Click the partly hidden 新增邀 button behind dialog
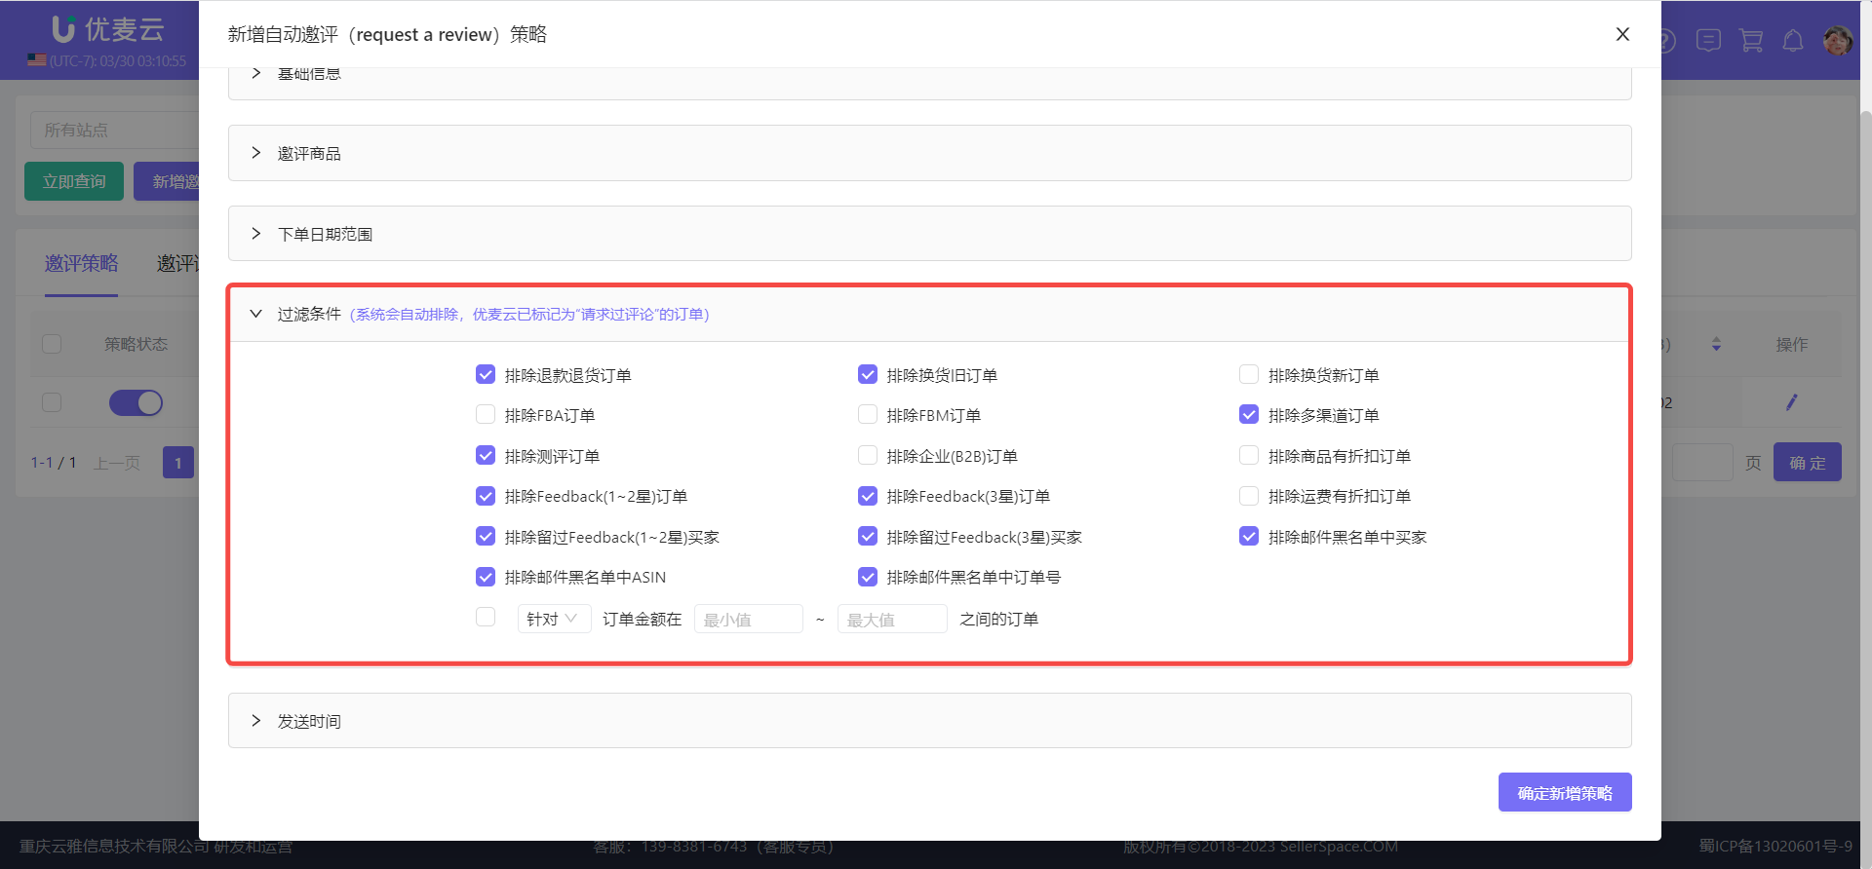1872x869 pixels. point(167,181)
